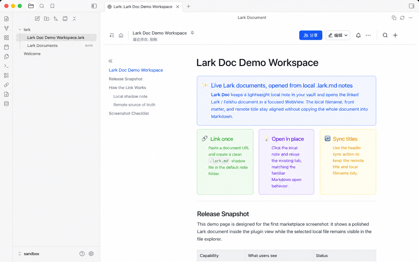Click the Lark toolbar plus icon
Image resolution: width=419 pixels, height=262 pixels.
pos(395,35)
